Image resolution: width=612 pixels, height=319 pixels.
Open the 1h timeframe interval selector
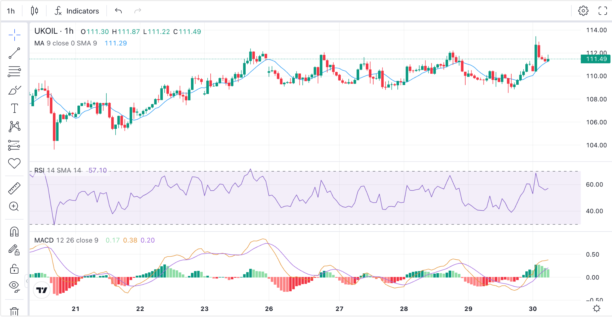point(11,11)
